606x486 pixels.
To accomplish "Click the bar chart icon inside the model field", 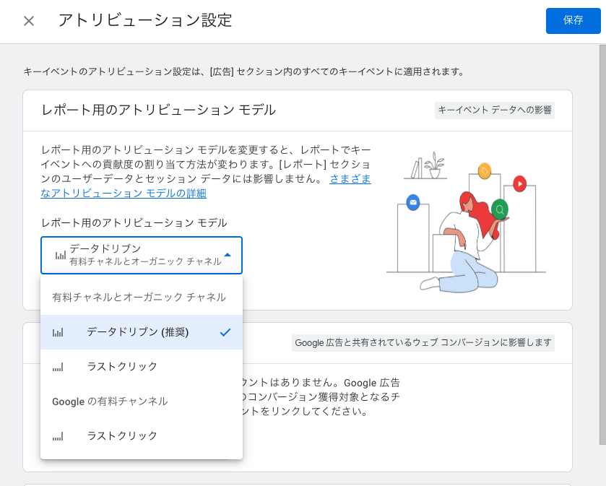I will 59,256.
